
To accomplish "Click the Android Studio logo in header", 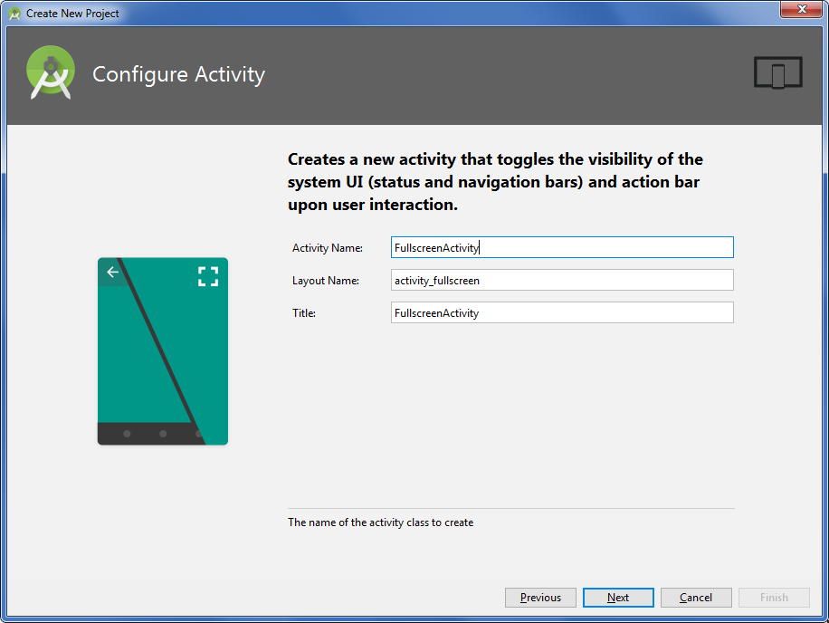I will coord(51,72).
